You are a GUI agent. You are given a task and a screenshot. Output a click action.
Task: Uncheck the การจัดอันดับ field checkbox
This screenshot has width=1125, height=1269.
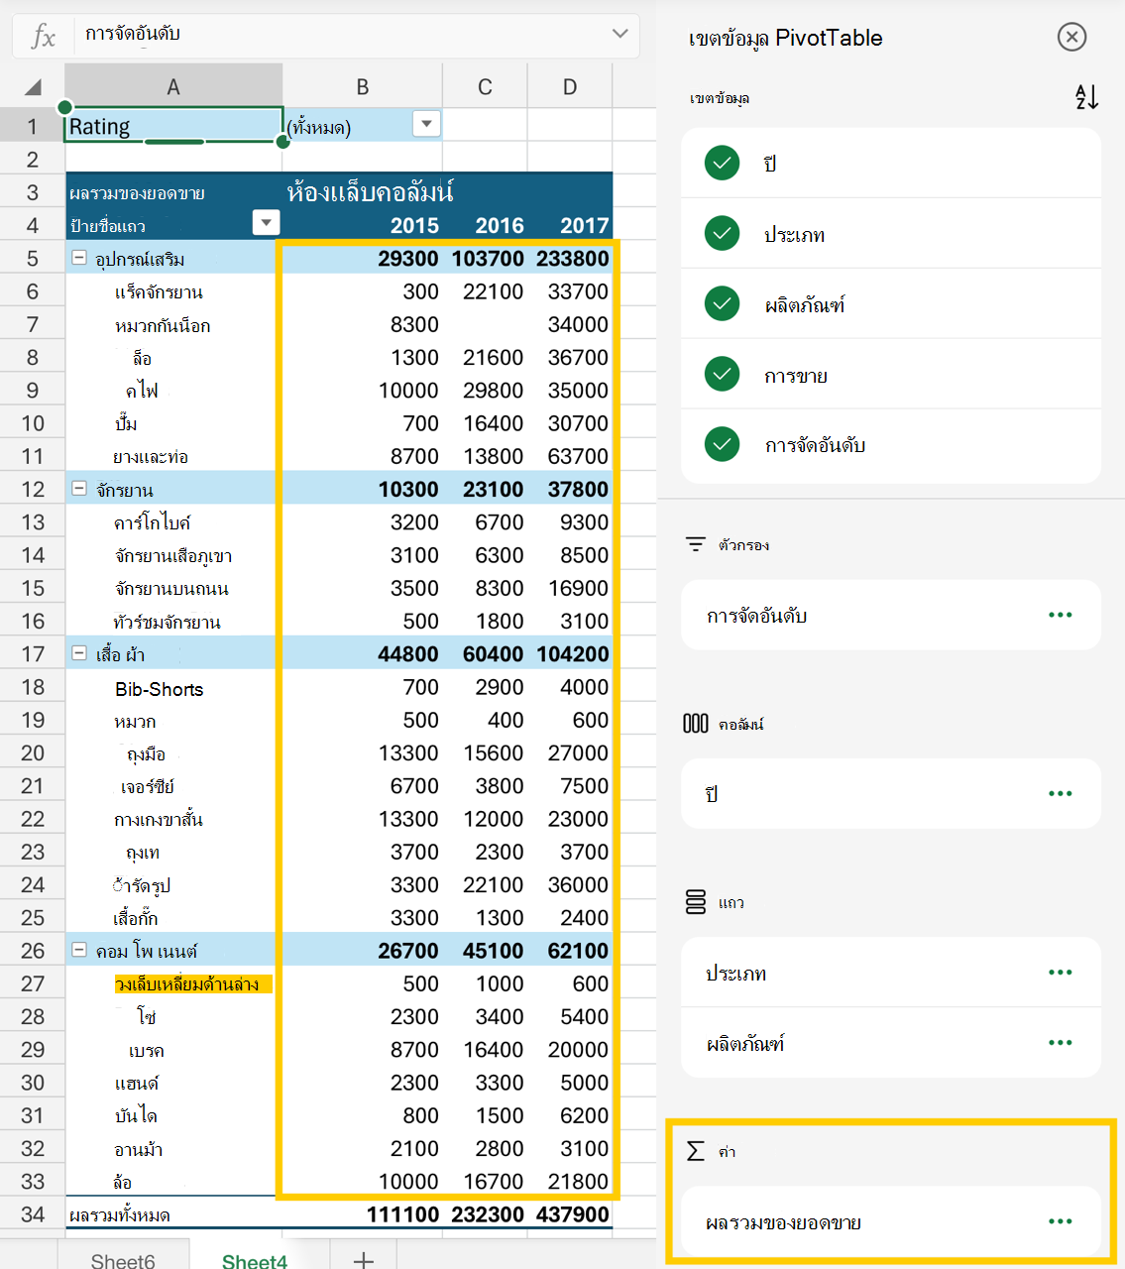722,444
